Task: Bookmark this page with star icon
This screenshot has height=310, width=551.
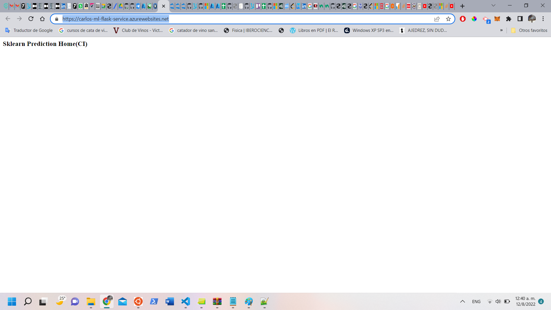Action: (x=448, y=19)
